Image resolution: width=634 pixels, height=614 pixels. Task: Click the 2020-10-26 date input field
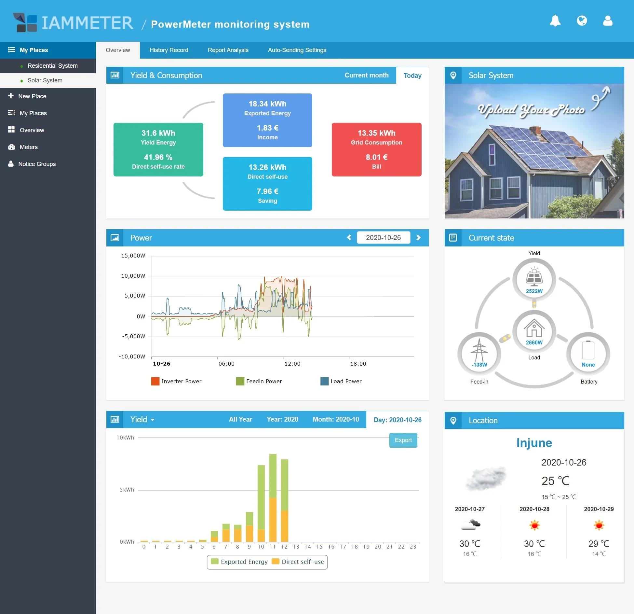click(384, 238)
